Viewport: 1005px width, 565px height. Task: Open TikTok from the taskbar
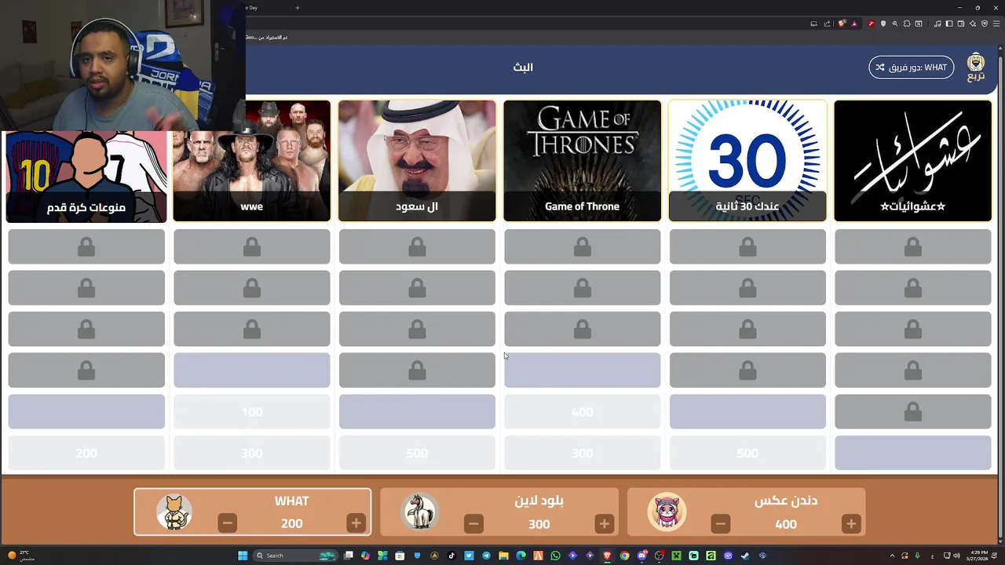451,556
